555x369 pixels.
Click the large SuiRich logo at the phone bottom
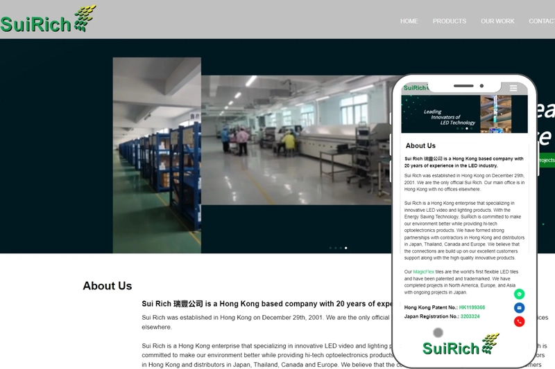click(461, 344)
